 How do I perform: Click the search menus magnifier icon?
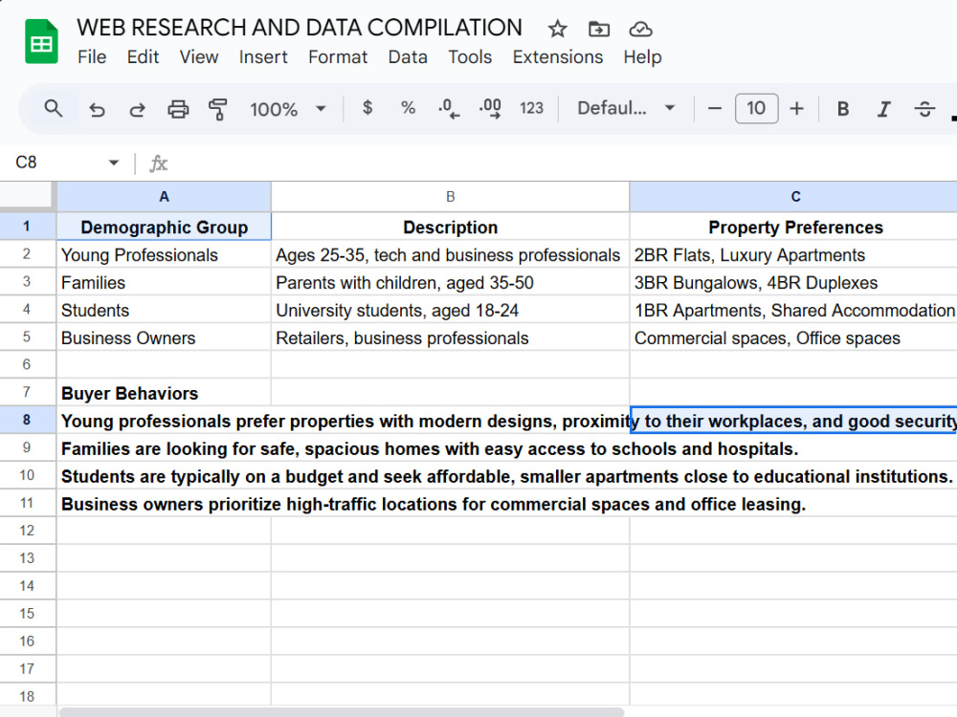tap(53, 109)
